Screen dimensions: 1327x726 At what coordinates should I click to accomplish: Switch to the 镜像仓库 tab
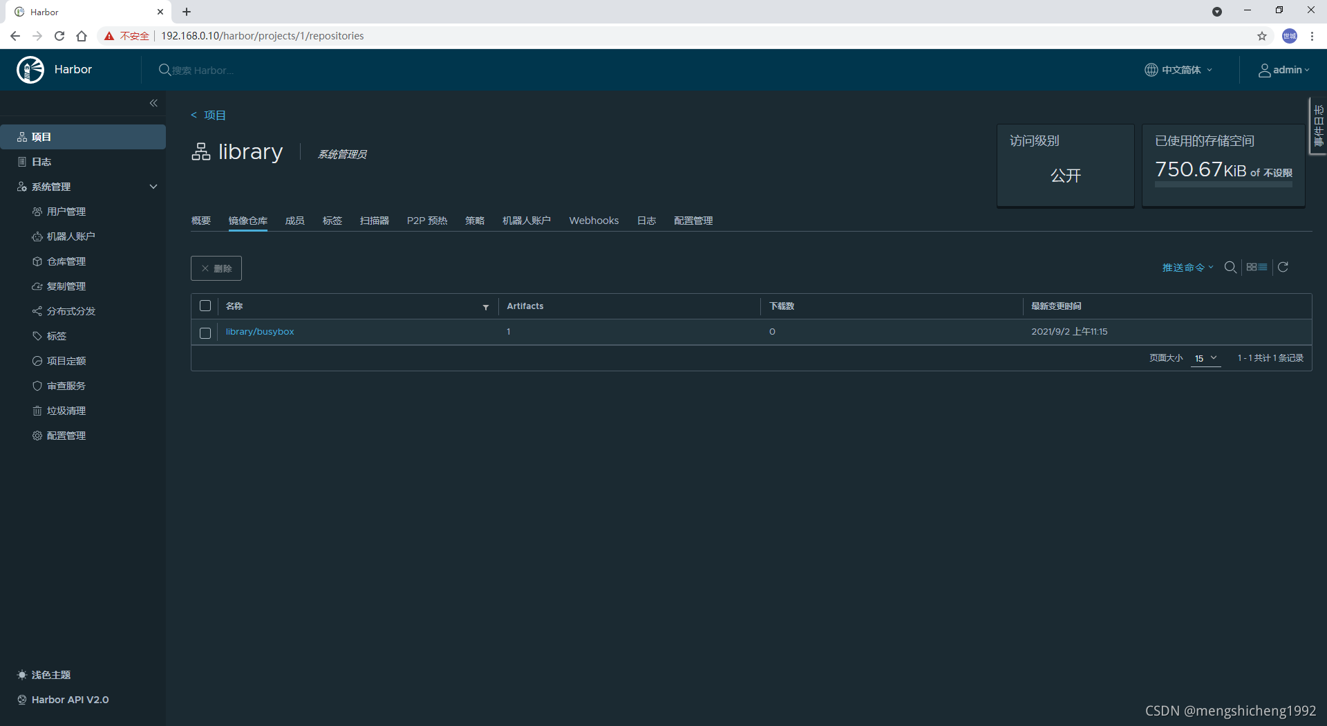coord(248,221)
